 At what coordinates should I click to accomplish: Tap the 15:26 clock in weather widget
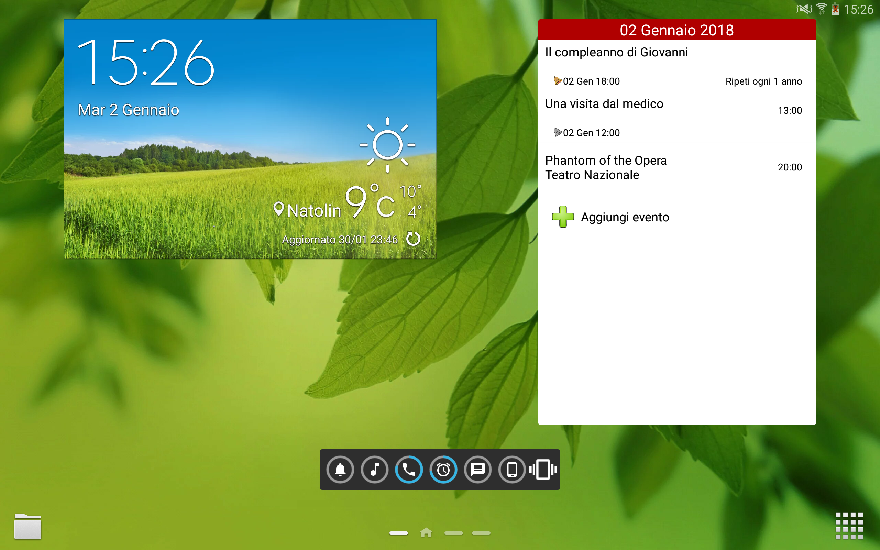[146, 62]
